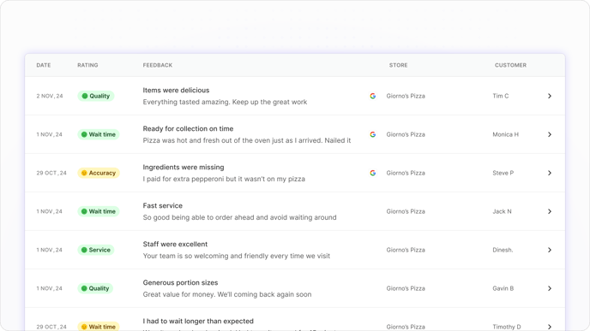The width and height of the screenshot is (590, 331).
Task: Click the green Service rating badge
Action: 96,250
